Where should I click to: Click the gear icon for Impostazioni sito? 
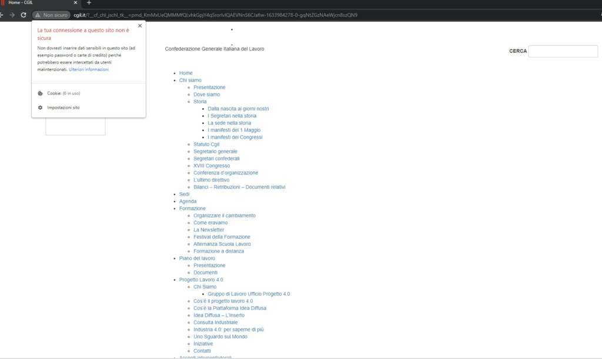coord(41,108)
